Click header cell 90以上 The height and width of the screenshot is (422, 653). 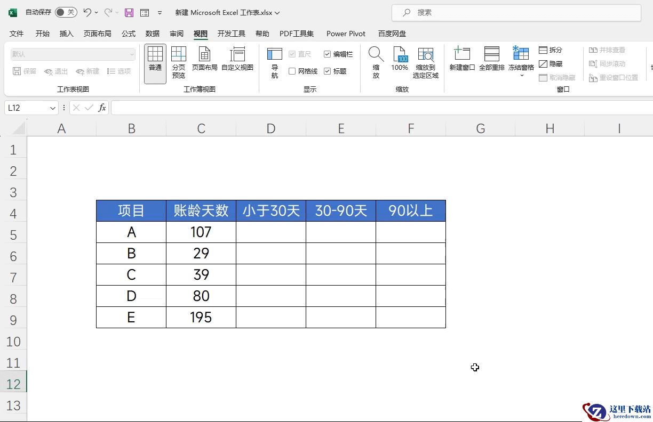coord(411,211)
